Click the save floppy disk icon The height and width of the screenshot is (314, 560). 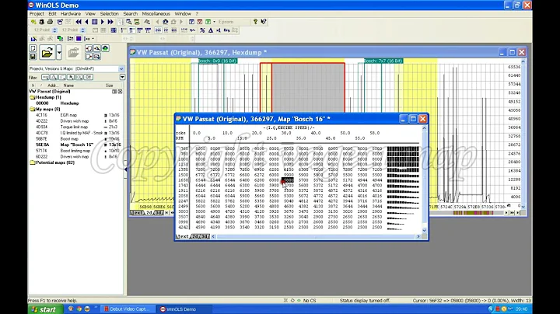(x=33, y=57)
